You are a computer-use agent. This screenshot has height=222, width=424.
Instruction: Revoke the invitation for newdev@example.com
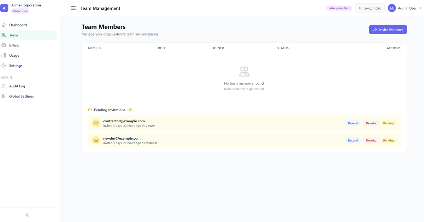[371, 141]
